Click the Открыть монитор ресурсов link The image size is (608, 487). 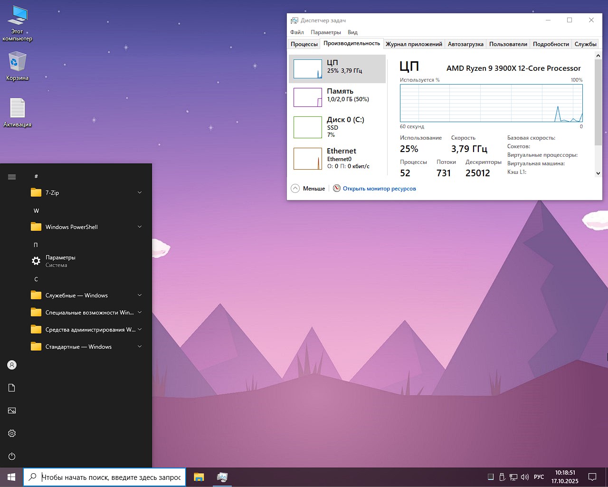(x=379, y=188)
